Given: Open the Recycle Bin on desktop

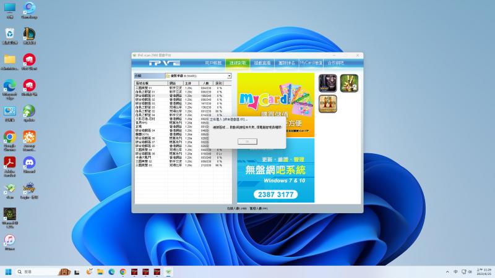Looking at the screenshot, I should pos(9,33).
